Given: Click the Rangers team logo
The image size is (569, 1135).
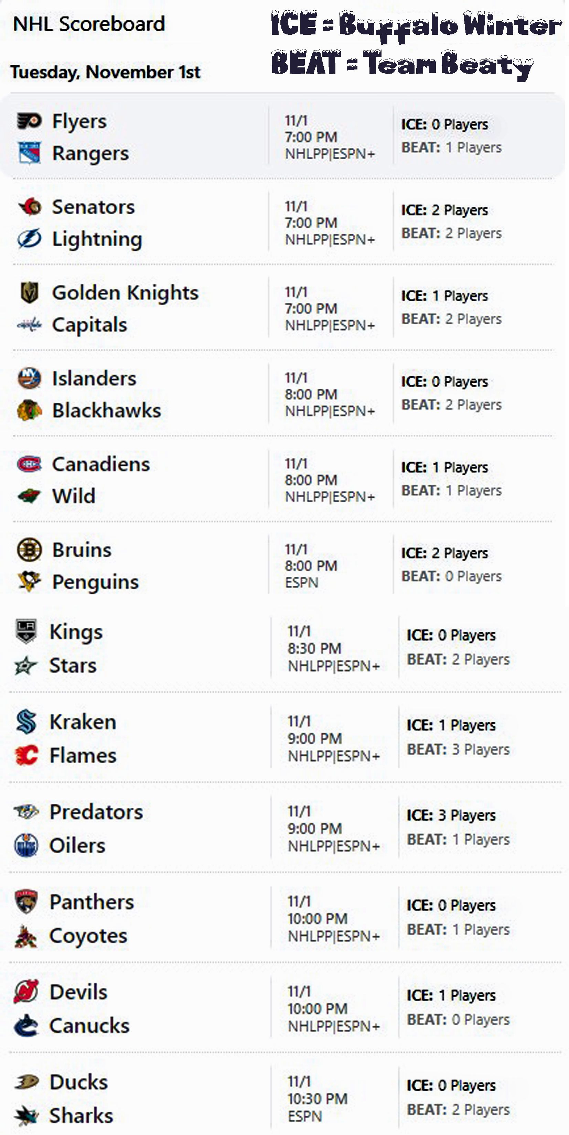Looking at the screenshot, I should pos(29,153).
